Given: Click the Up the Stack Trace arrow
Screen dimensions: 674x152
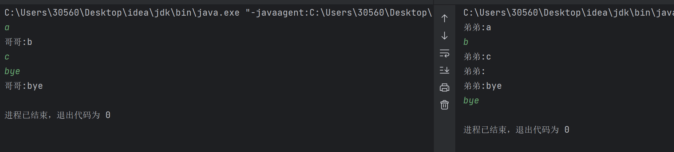Looking at the screenshot, I should tap(444, 18).
